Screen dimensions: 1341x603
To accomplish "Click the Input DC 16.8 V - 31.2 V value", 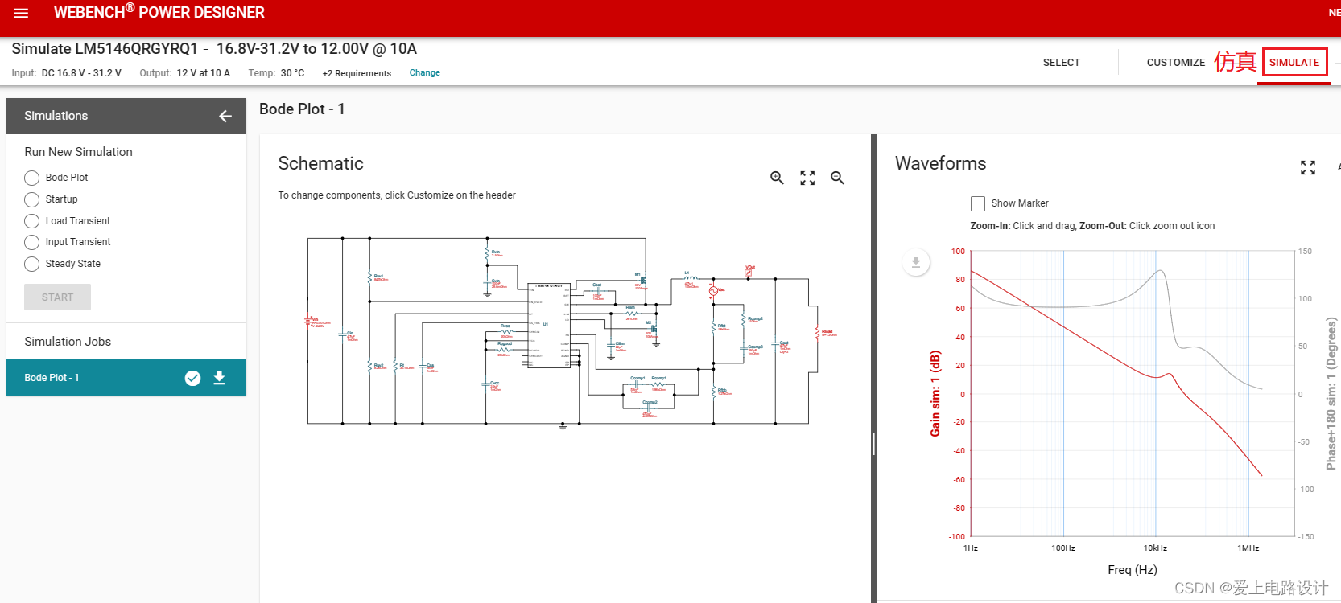I will pos(81,73).
